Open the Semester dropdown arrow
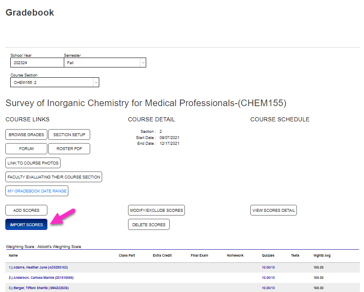 [143, 63]
